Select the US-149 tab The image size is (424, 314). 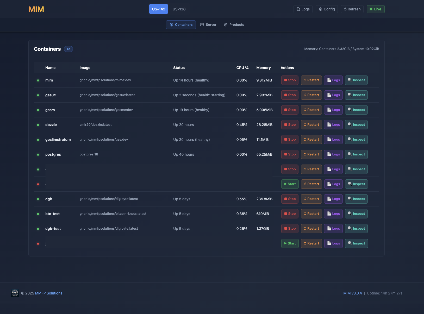(158, 9)
